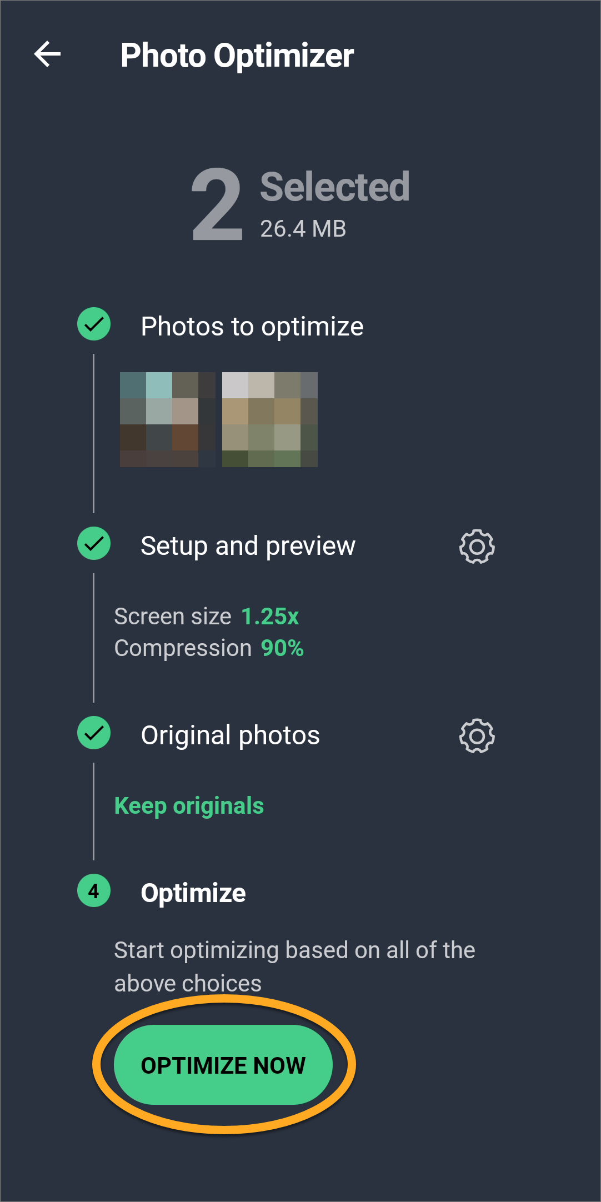This screenshot has width=601, height=1202.
Task: Click green checkmark beside Setup and preview
Action: (x=94, y=543)
